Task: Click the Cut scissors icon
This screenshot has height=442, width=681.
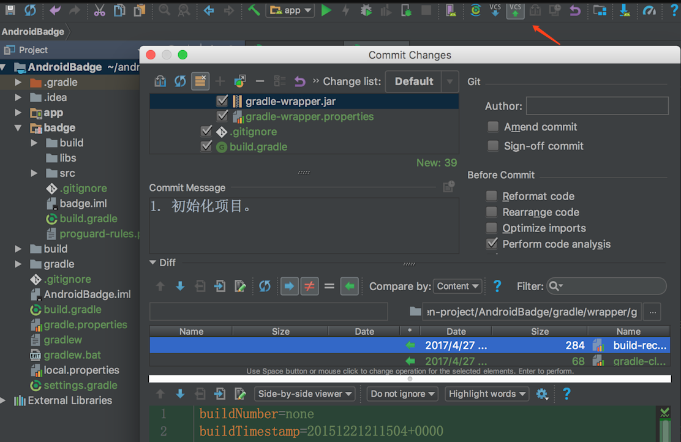Action: (x=99, y=10)
